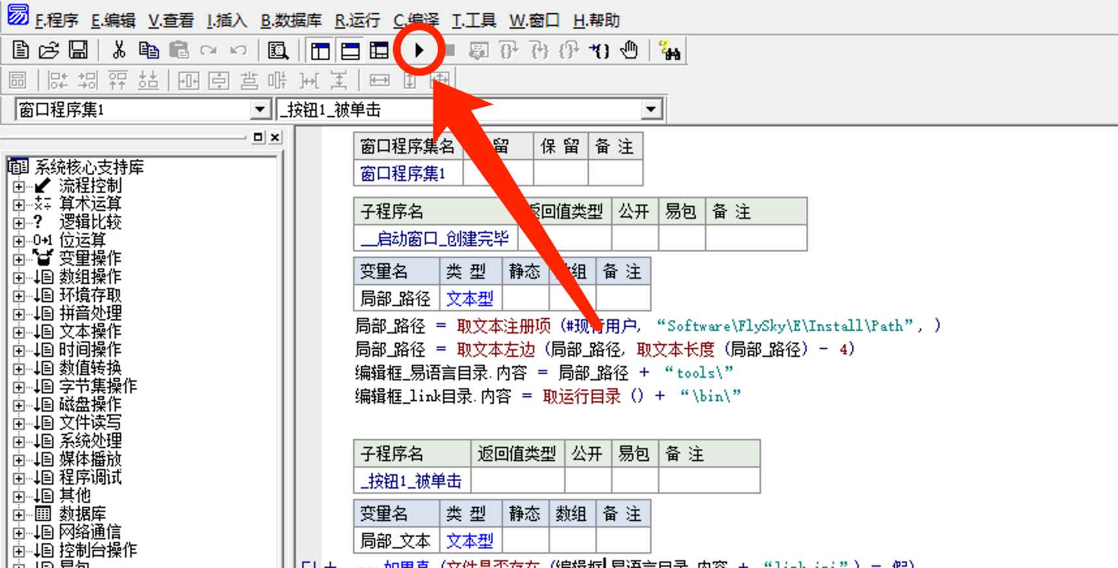Select the 系统处理 tree item
This screenshot has height=568, width=1118.
click(x=90, y=441)
